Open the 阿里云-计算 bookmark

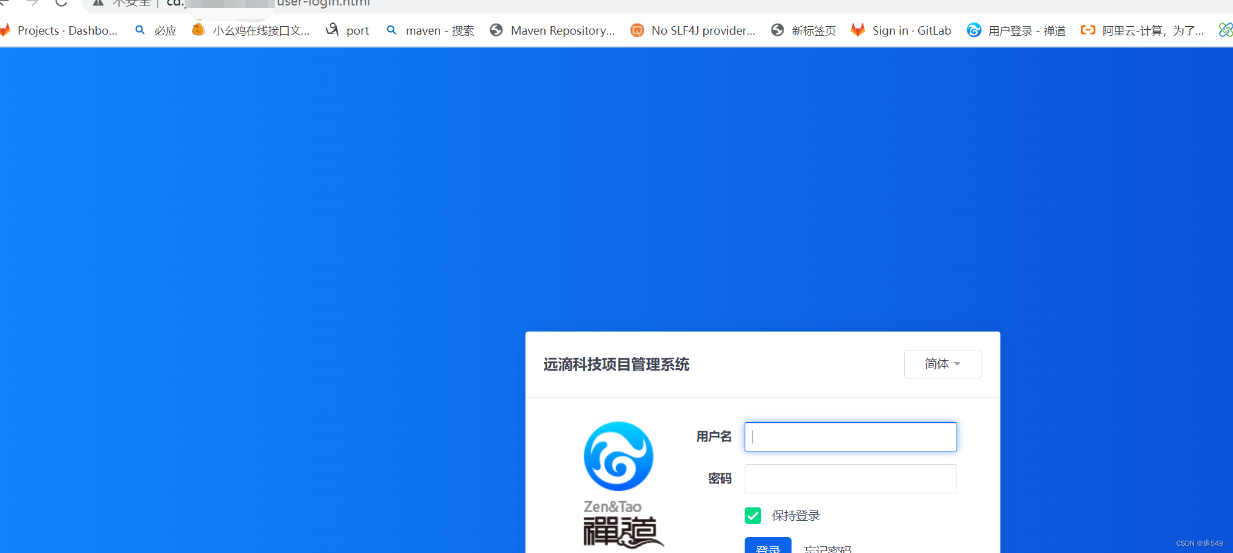pos(1142,30)
